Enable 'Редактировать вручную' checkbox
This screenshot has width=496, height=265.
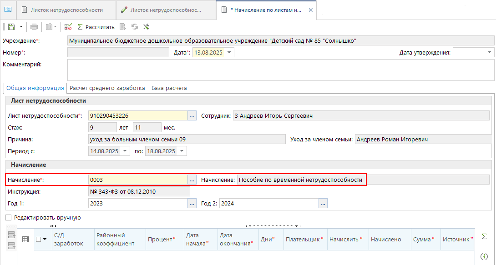(9, 218)
